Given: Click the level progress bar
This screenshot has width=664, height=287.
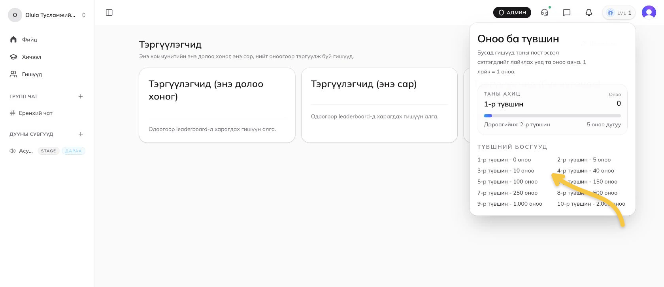Looking at the screenshot, I should (552, 116).
